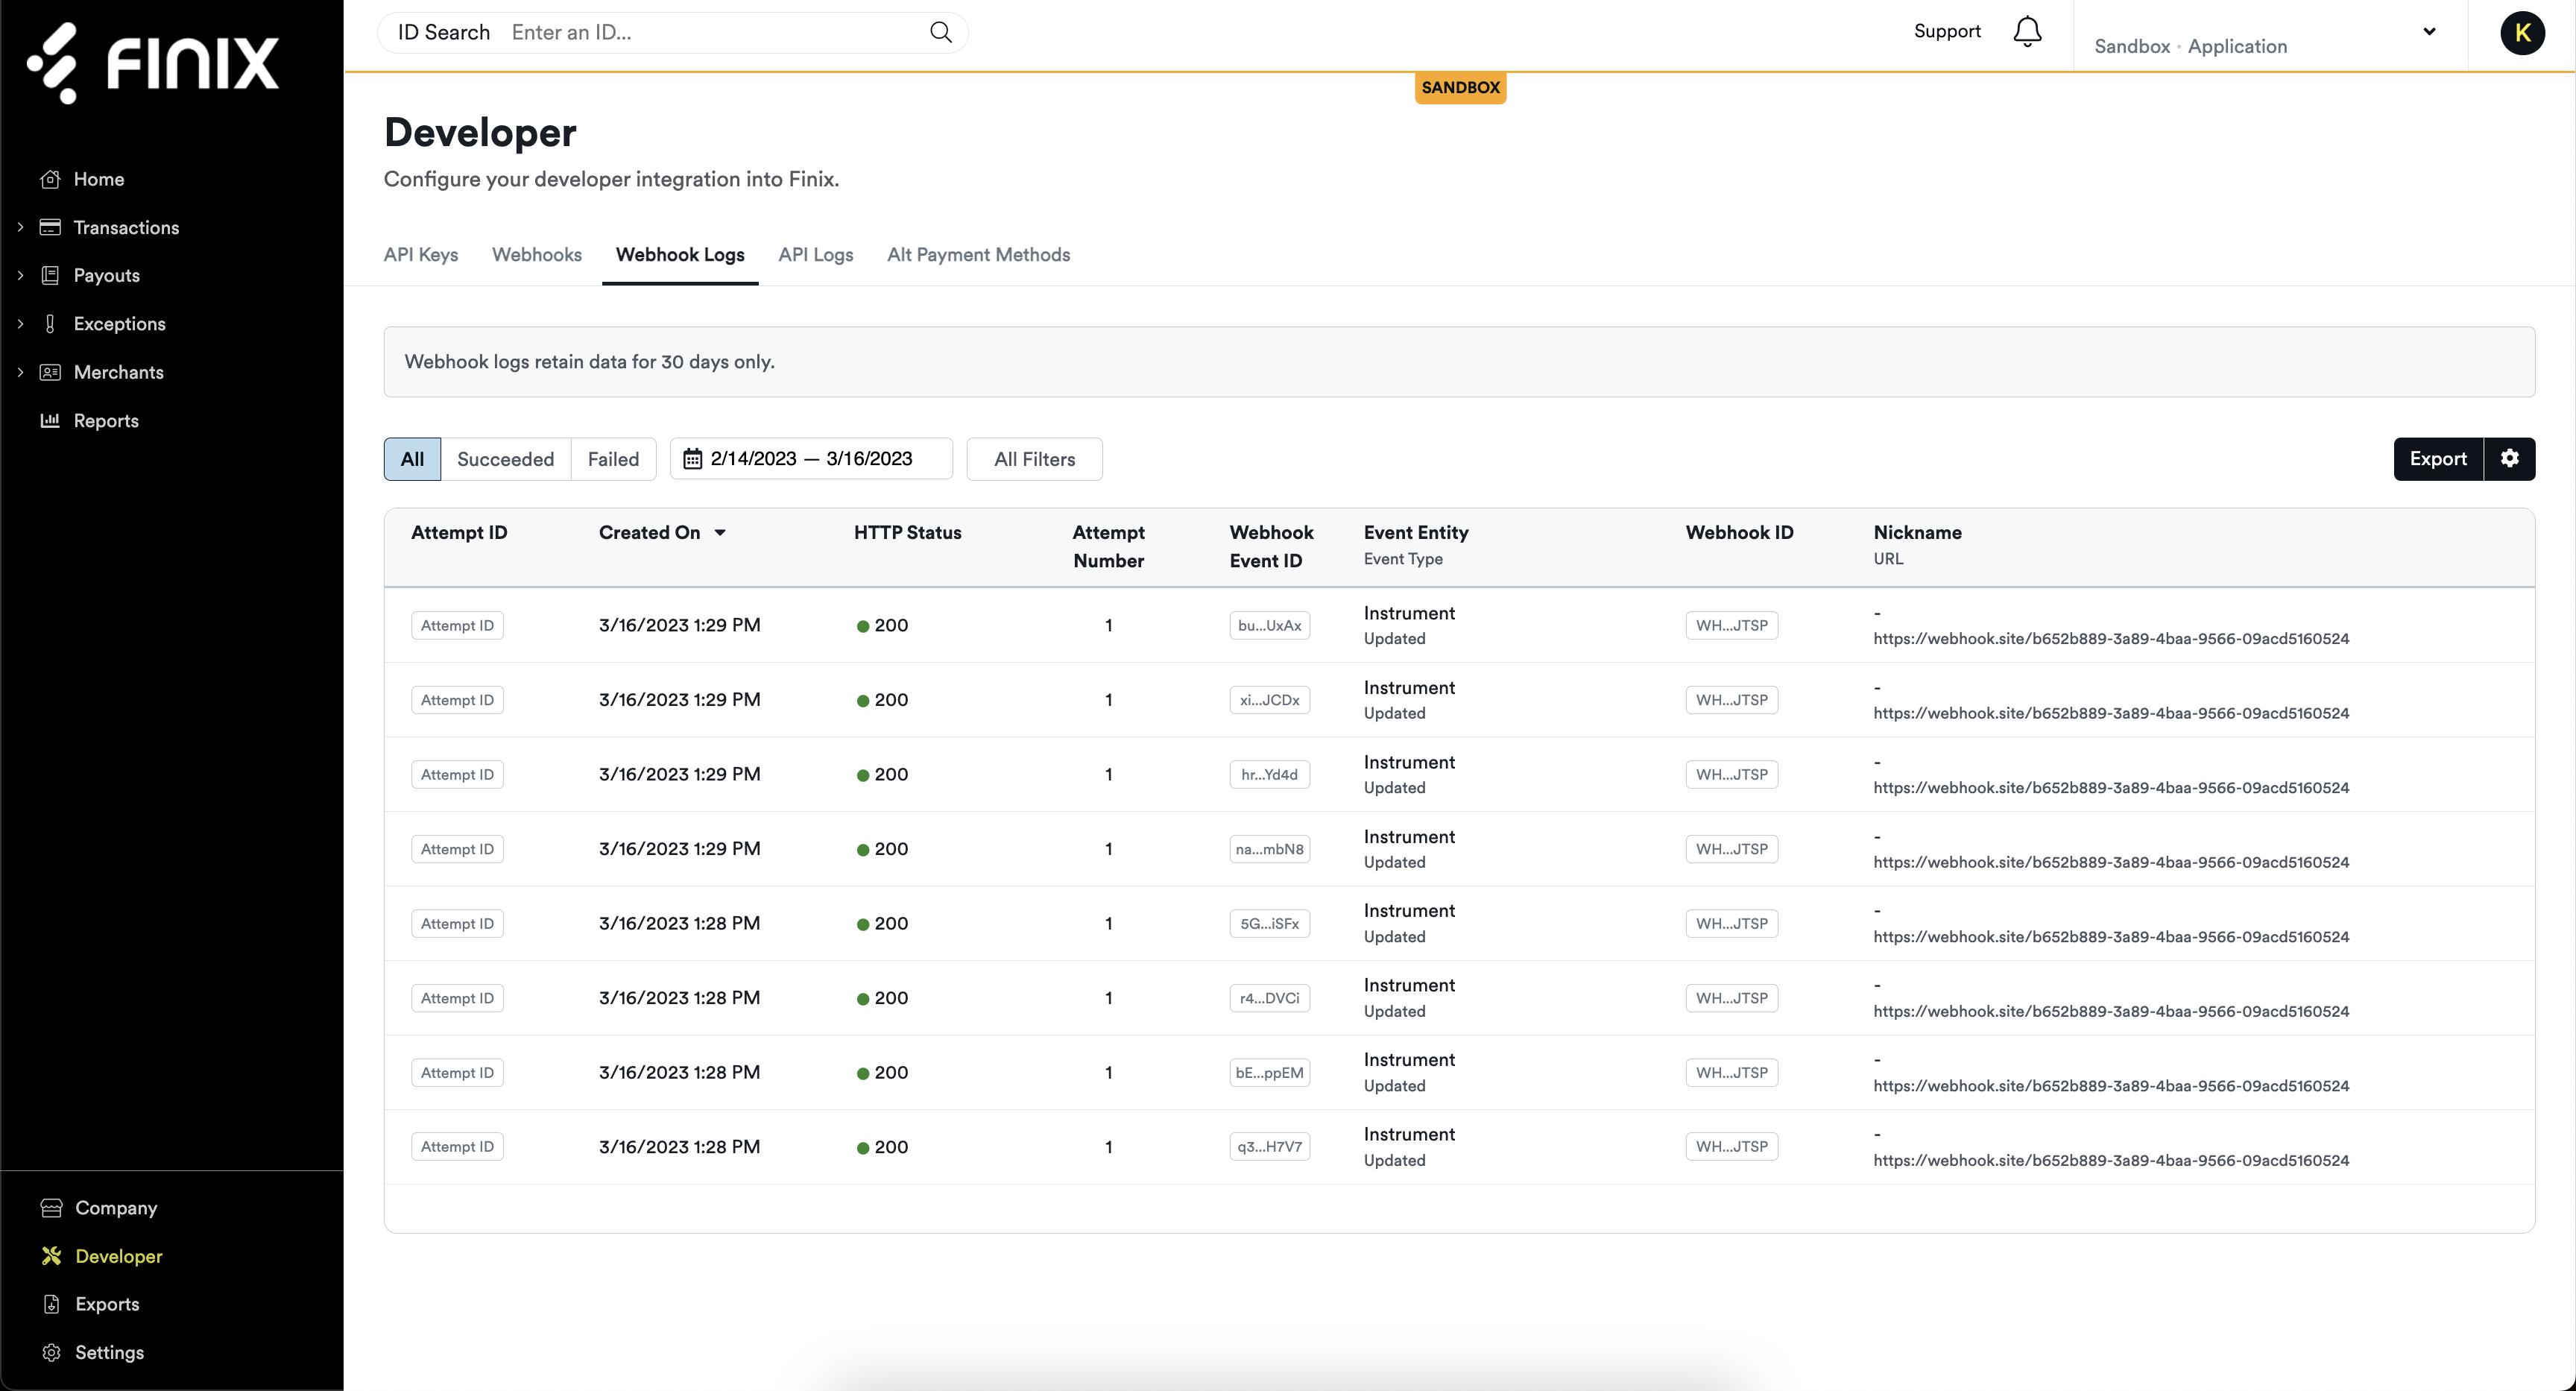This screenshot has width=2576, height=1391.
Task: Open the Sandbox Application dropdown
Action: [2270, 36]
